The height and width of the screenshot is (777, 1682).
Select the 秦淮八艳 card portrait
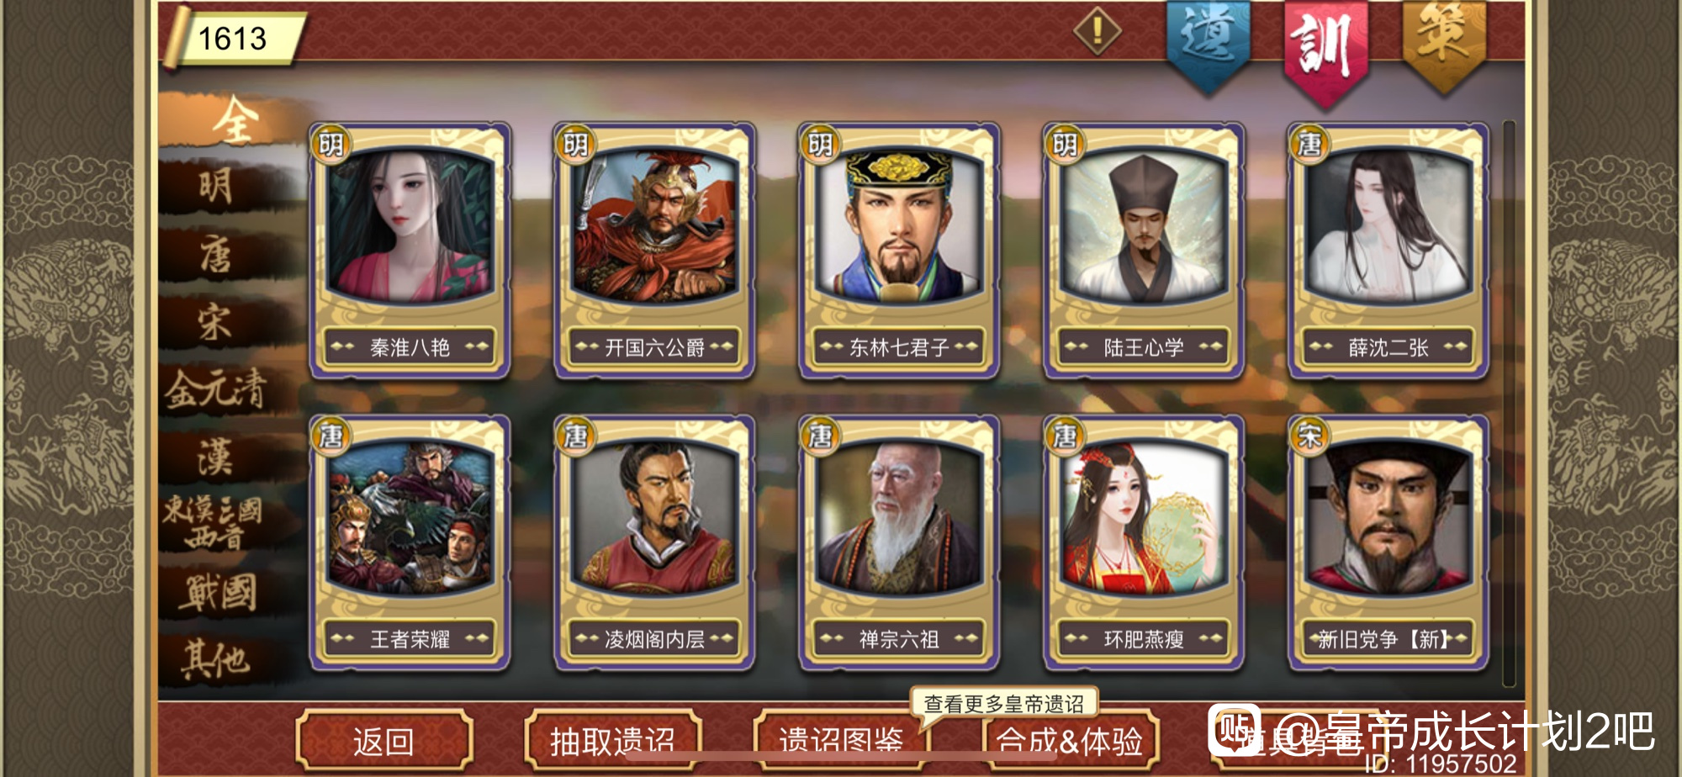[x=410, y=225]
